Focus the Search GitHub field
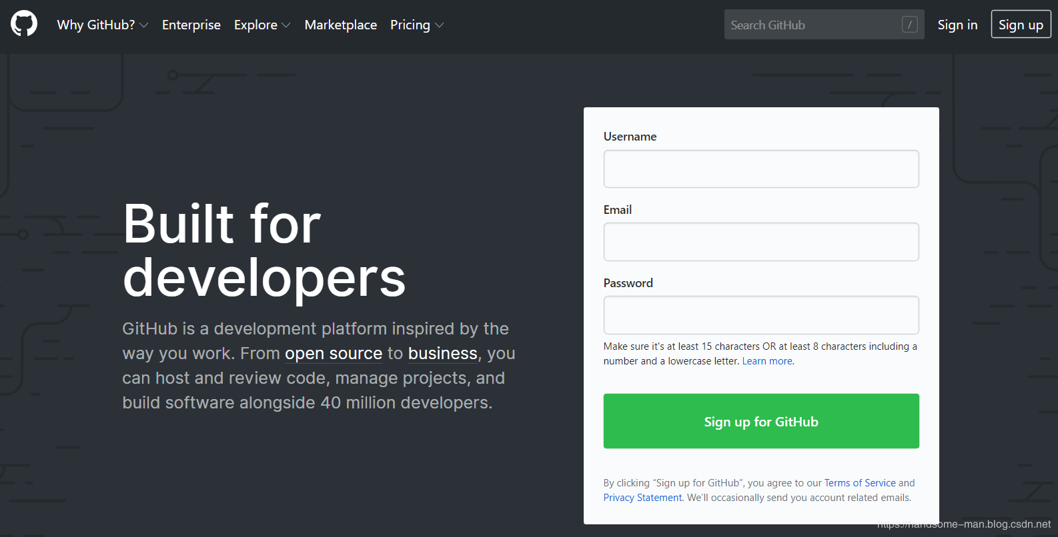1058x537 pixels. [x=825, y=25]
